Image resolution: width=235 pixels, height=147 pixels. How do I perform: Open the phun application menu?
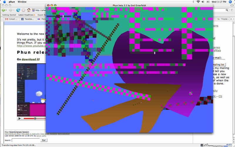coord(12,2)
